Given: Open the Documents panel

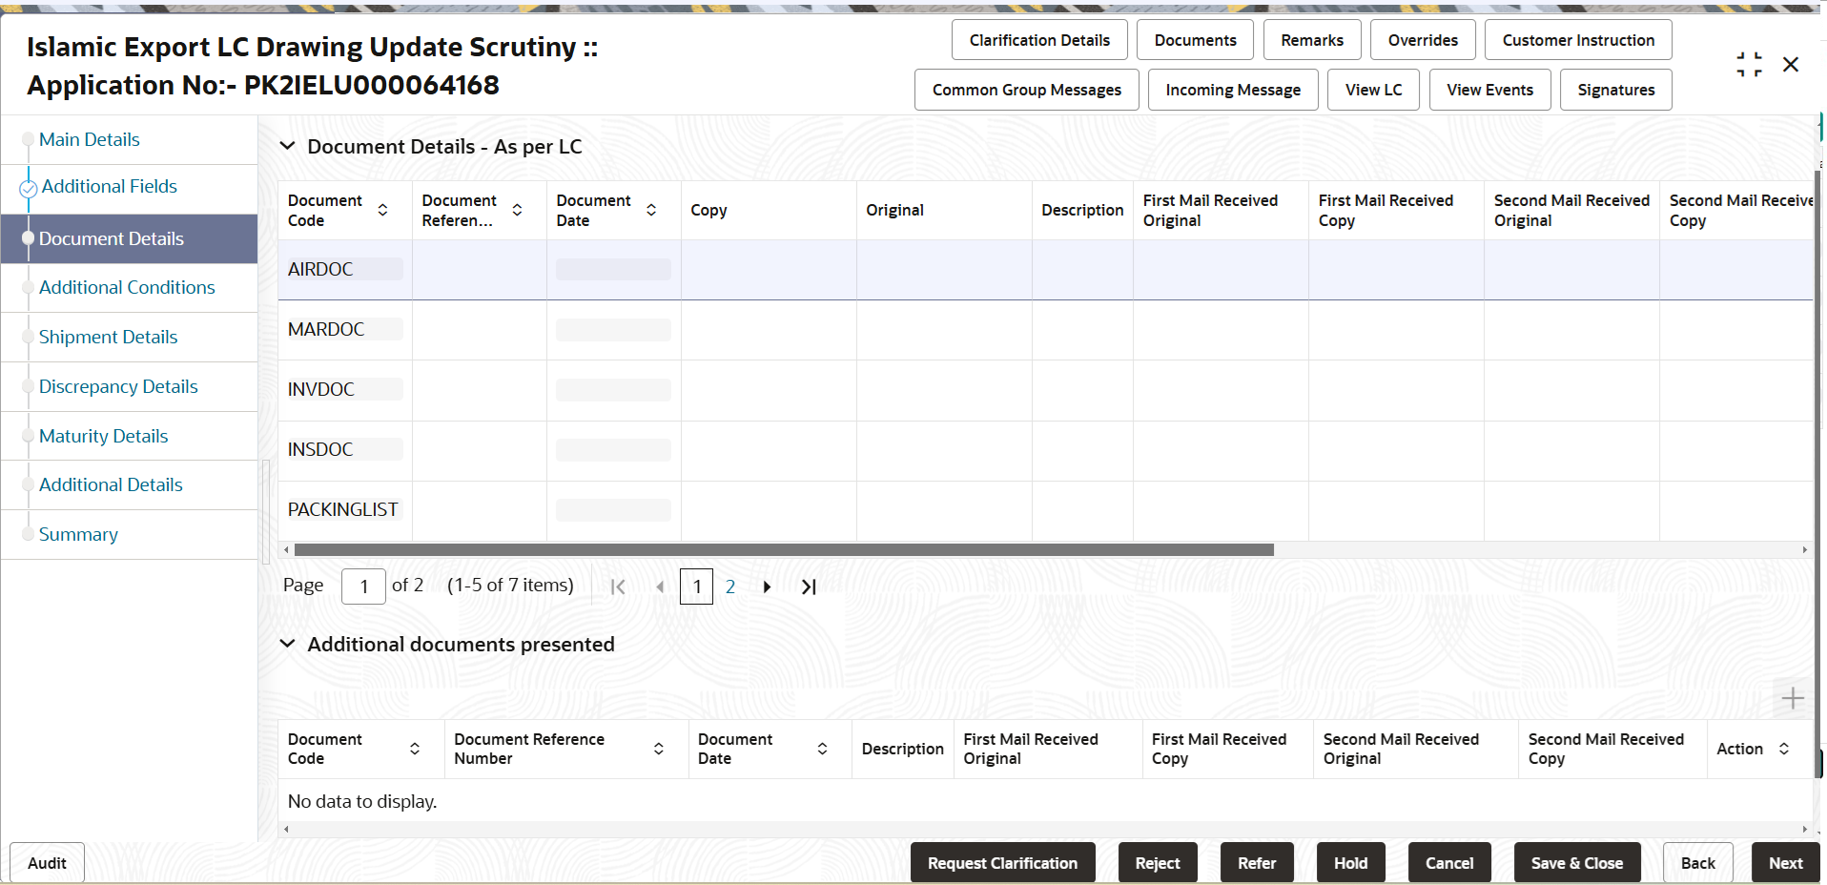Looking at the screenshot, I should 1195,40.
